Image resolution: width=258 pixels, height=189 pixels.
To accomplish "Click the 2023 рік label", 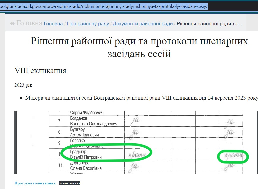I will tap(23, 85).
